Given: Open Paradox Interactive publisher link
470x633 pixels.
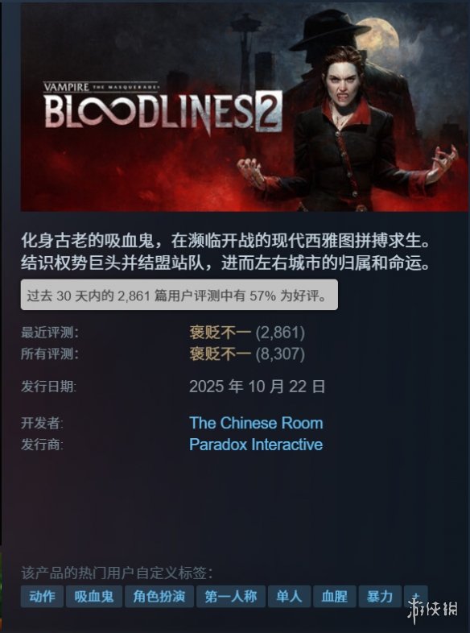Looking at the screenshot, I should [x=256, y=445].
